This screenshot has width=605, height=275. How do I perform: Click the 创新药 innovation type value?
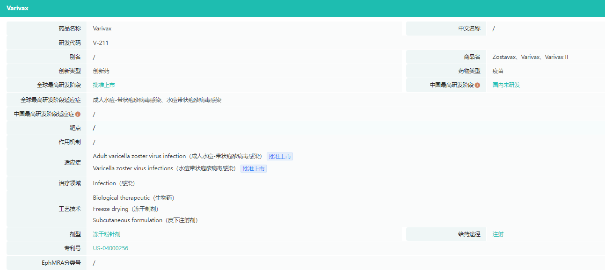101,71
